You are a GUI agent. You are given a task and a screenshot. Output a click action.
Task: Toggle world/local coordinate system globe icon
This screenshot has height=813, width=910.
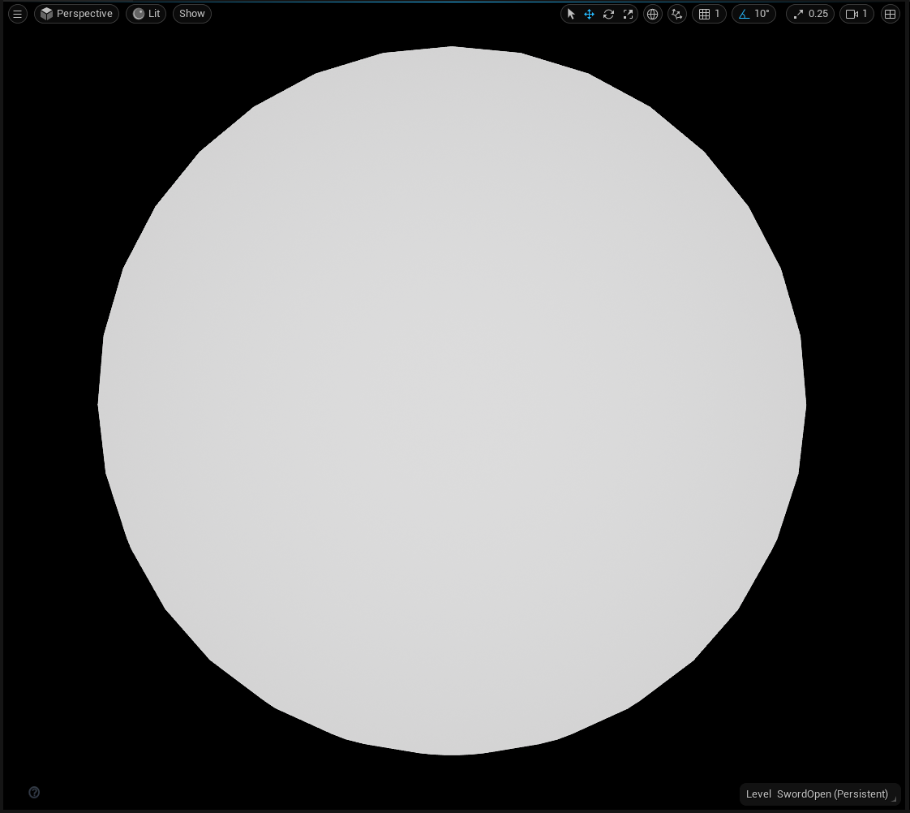coord(652,14)
